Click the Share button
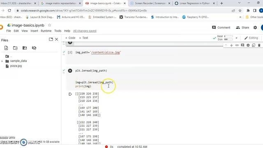This screenshot has width=263, height=148. pyautogui.click(x=242, y=28)
